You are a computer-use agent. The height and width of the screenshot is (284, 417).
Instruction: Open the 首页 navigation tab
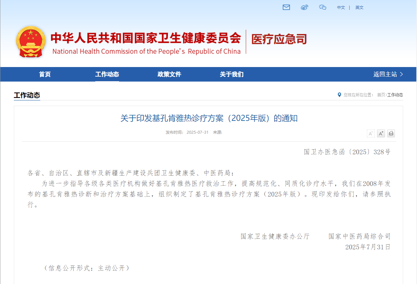[x=45, y=74]
